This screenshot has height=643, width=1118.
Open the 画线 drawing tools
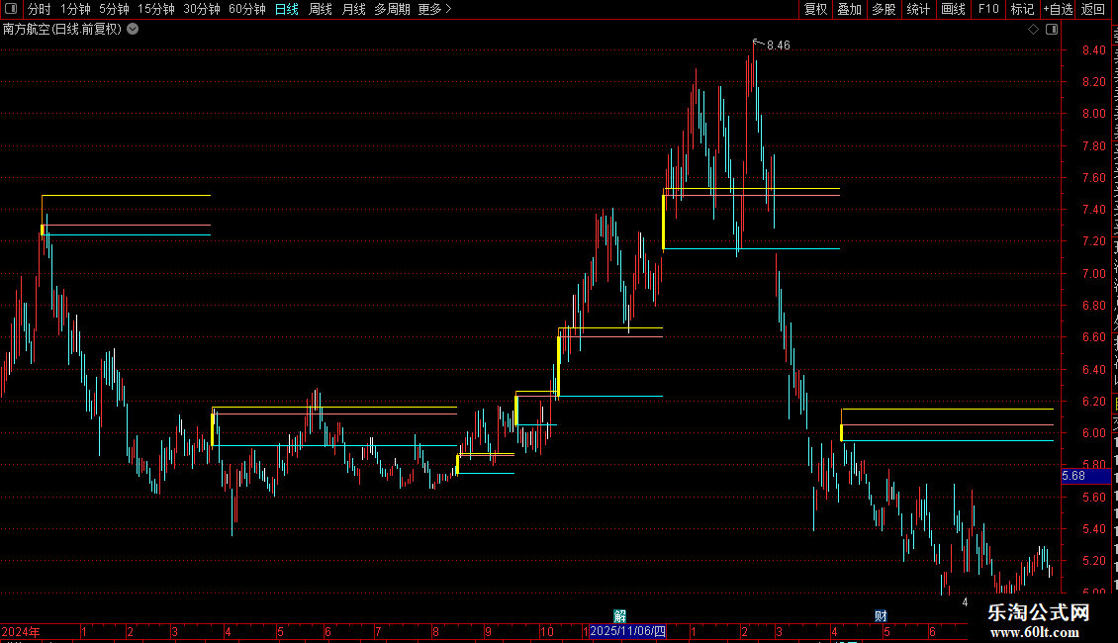[x=953, y=9]
